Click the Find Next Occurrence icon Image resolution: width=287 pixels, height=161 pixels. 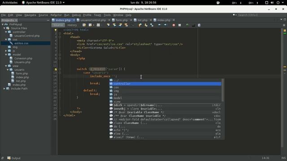(120, 25)
